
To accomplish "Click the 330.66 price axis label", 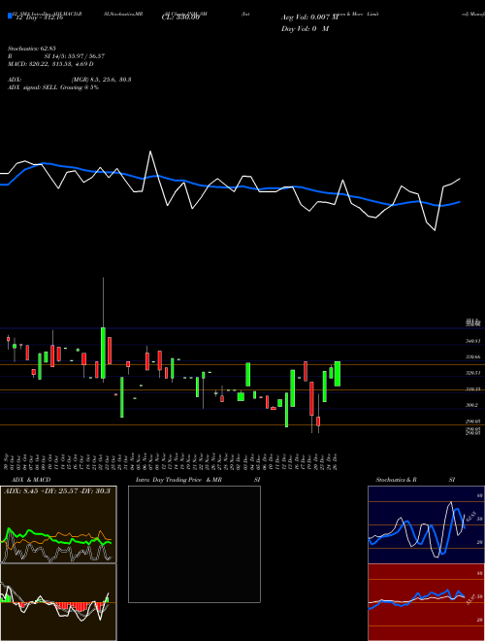I will tap(473, 356).
